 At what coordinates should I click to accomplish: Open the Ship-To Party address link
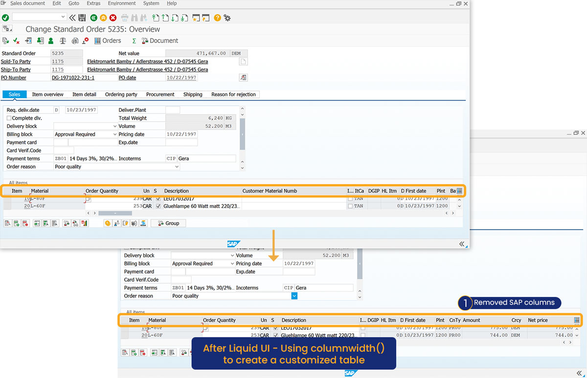[147, 70]
